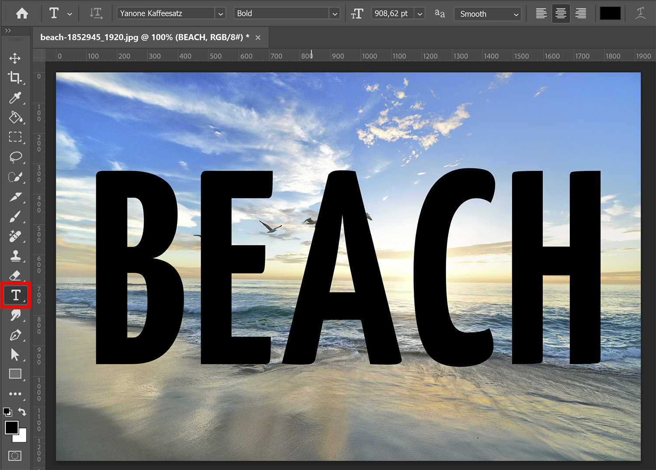Enable center text alignment
The width and height of the screenshot is (656, 470).
[x=561, y=13]
